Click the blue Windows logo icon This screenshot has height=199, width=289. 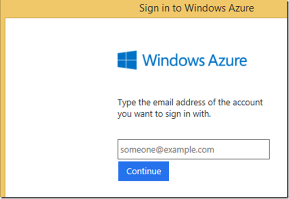click(127, 61)
